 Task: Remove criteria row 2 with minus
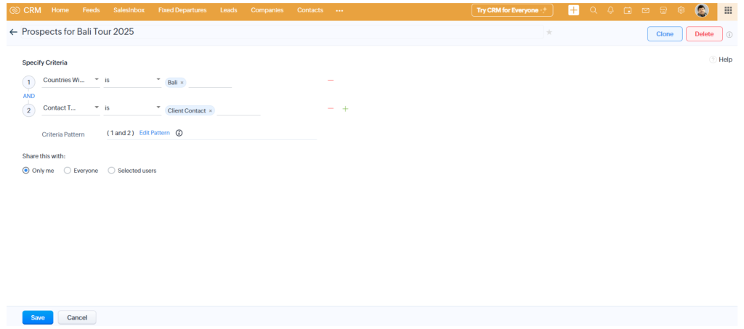(331, 108)
